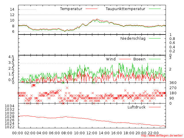Viewport: 184px width, 138px height.
Task: Select the 90 wind direction axis value
Action: coord(172,98)
